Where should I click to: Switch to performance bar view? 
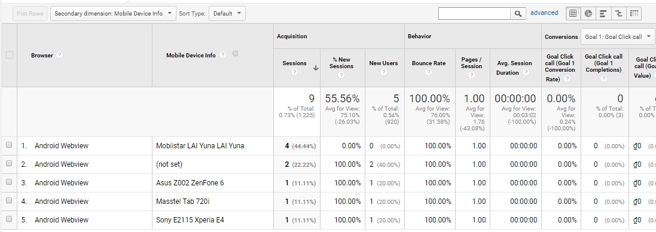click(603, 13)
